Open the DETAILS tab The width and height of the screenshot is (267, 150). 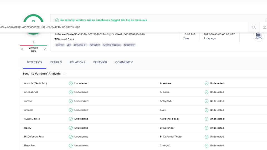[x=56, y=62]
